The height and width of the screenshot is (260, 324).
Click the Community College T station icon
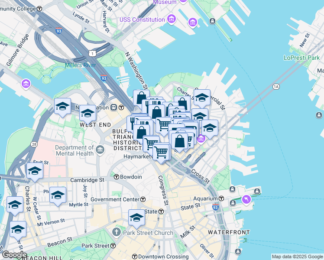pyautogui.click(x=39, y=9)
